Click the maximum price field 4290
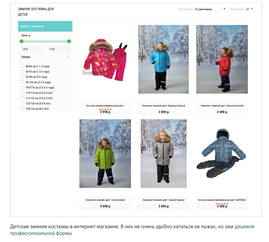269x242 pixels. point(59,49)
